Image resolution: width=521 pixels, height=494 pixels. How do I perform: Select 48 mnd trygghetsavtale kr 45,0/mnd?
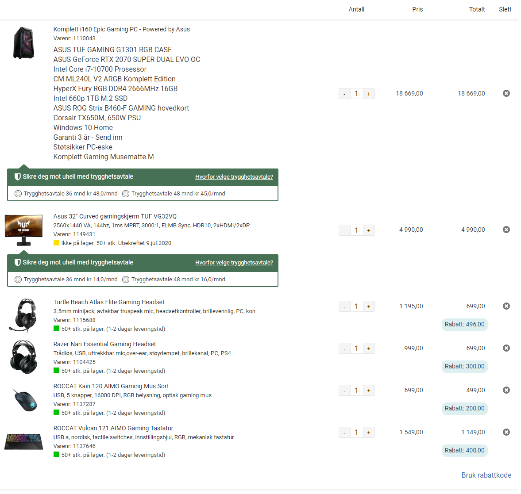point(126,194)
